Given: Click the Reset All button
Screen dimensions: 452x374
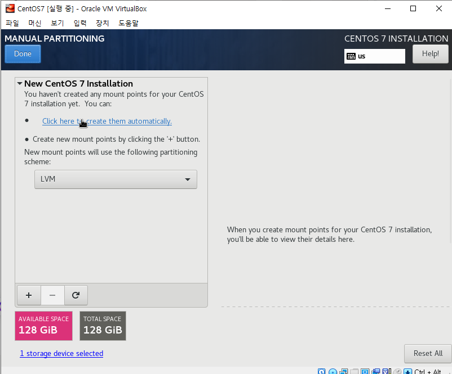Looking at the screenshot, I should point(428,353).
